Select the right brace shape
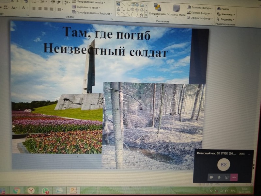The width and height of the screenshot is (261, 196). 137,15
